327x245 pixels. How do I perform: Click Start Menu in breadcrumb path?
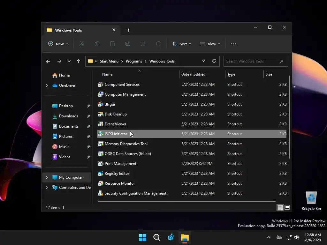[109, 61]
